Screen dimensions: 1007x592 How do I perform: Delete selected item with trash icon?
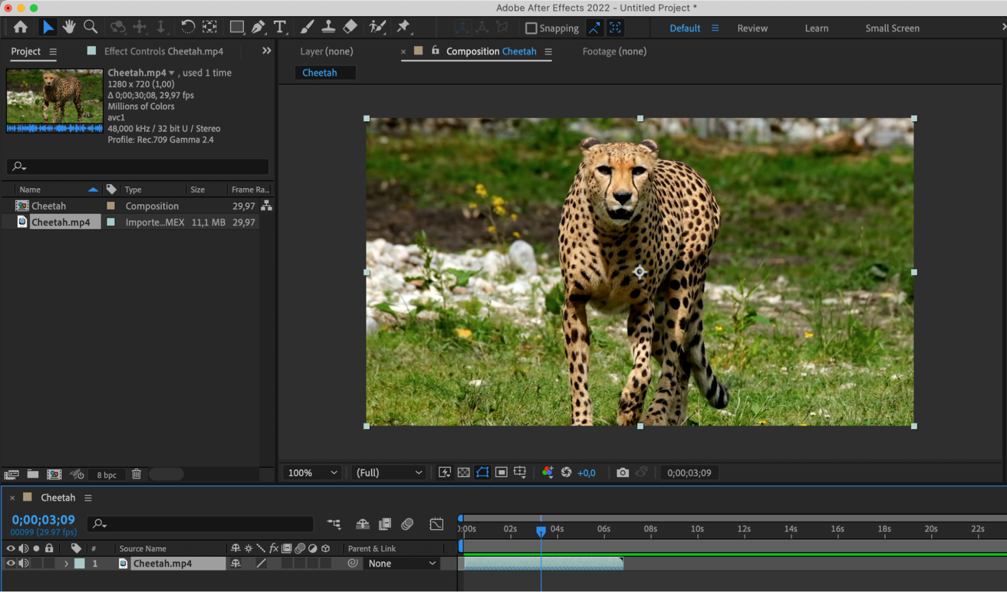point(137,474)
